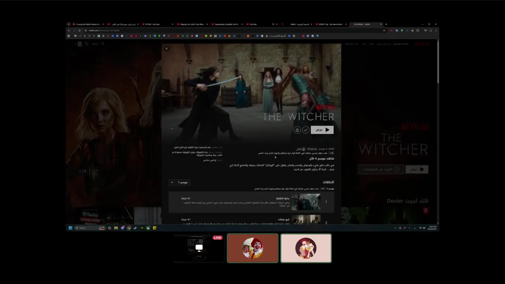The height and width of the screenshot is (284, 505).
Task: Open File Explorer from taskbar
Action: [x=116, y=228]
